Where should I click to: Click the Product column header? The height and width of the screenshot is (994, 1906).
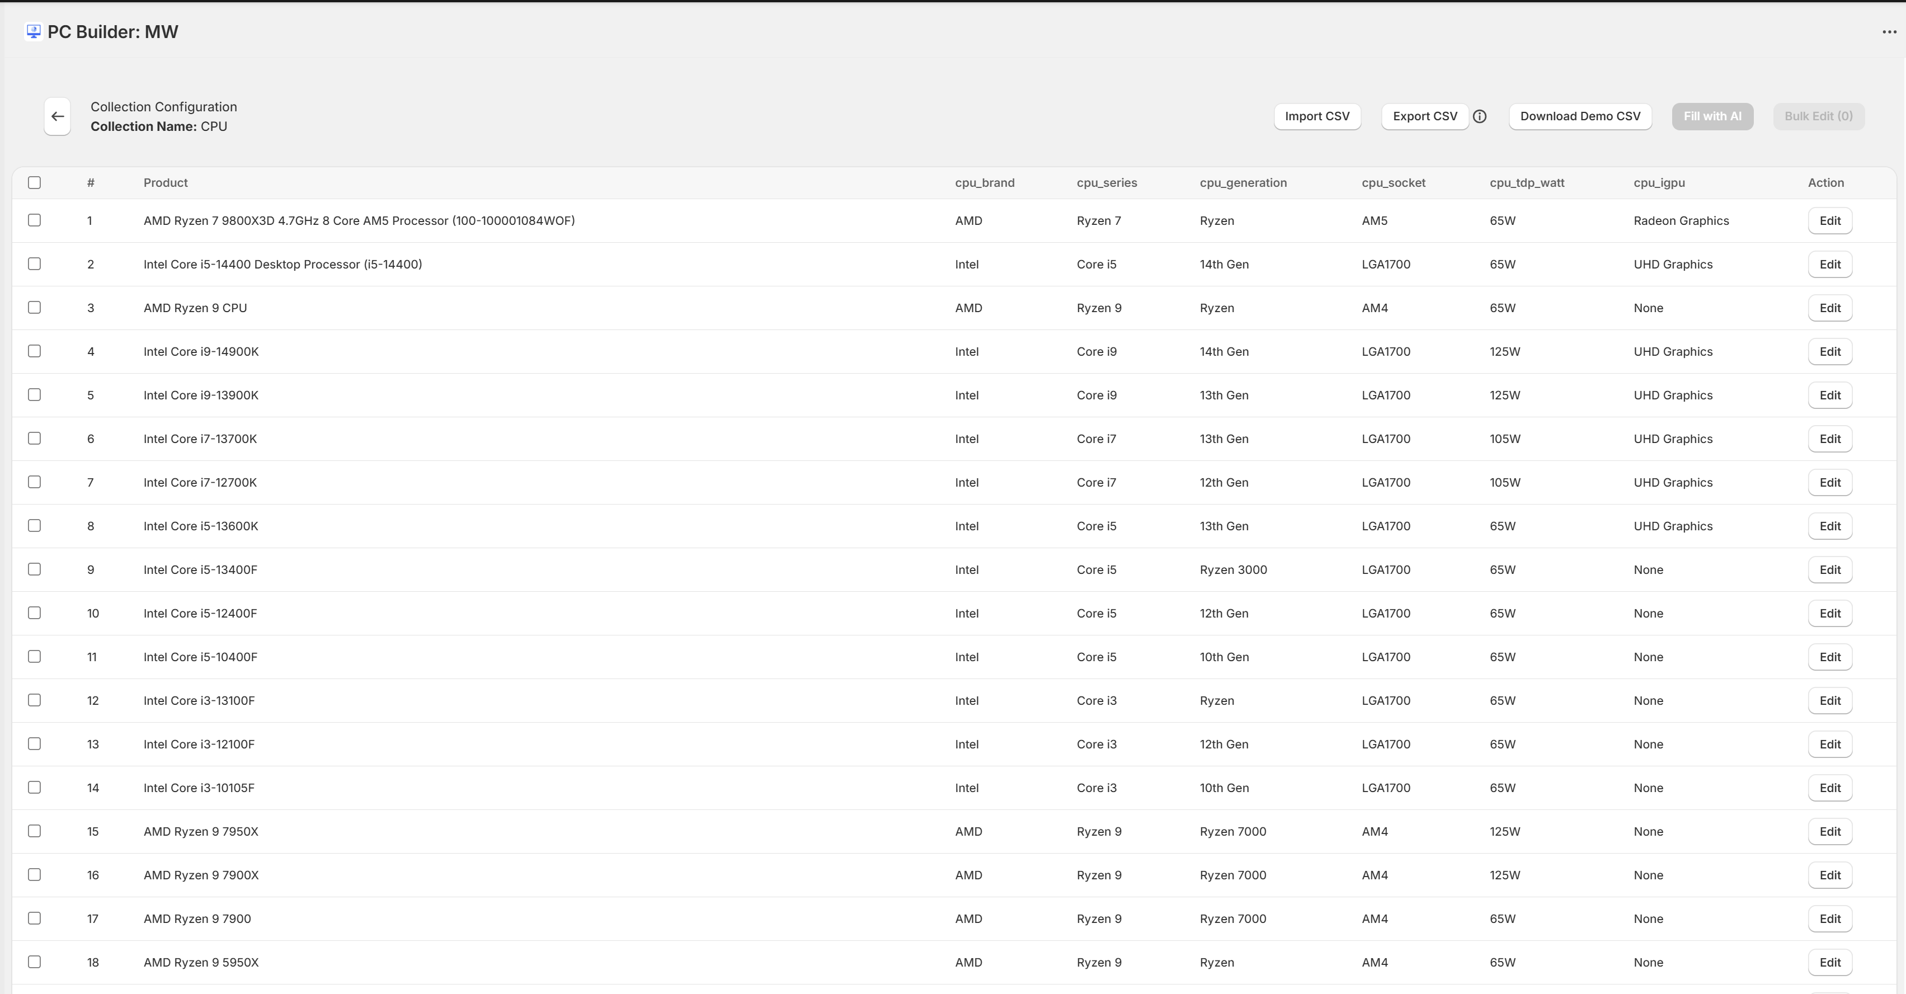(x=166, y=182)
